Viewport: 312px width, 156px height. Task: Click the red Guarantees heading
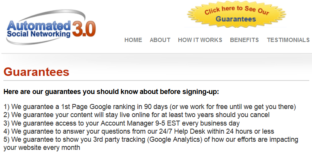37,72
